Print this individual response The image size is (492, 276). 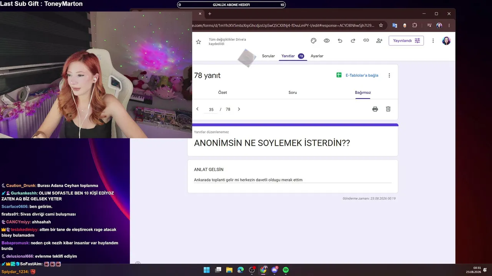point(375,109)
